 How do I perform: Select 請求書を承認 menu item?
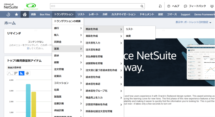point(104,84)
